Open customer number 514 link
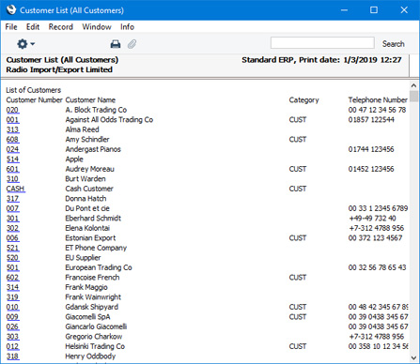The image size is (420, 364). (x=12, y=159)
